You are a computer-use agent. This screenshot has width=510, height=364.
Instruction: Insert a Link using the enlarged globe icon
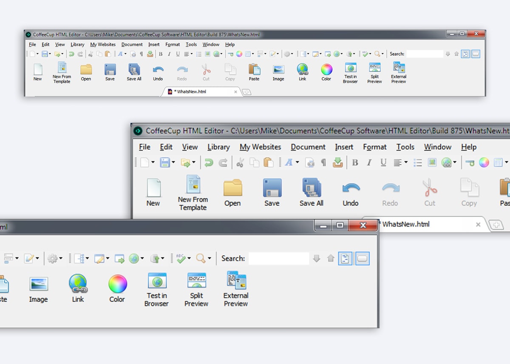pos(78,287)
